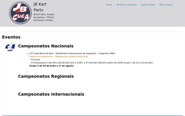Click the 27ª Copa Brasil de Kart entry
185x116 pixels.
coord(72,53)
